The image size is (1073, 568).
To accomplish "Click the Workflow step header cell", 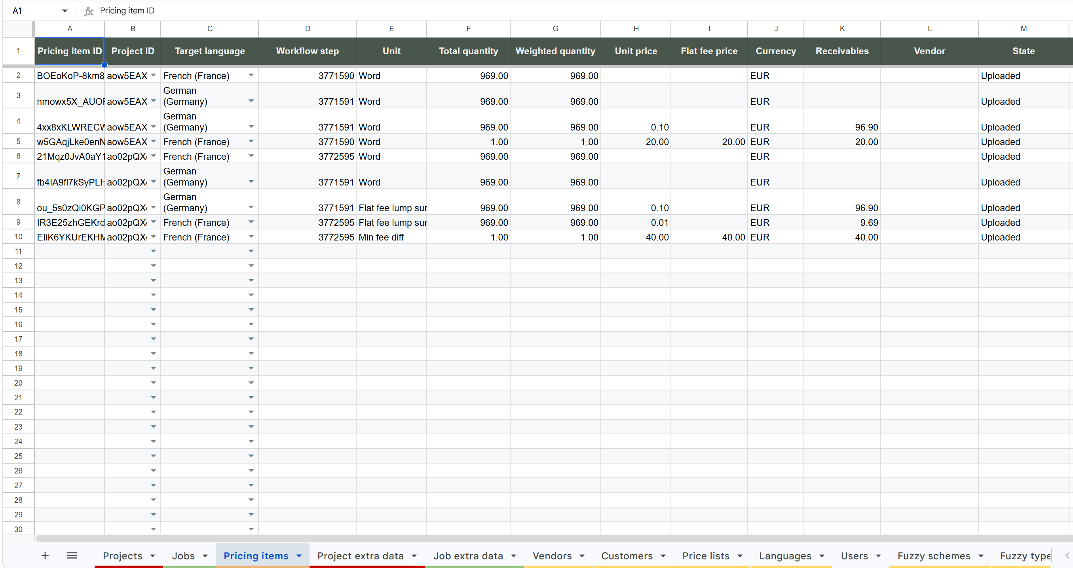I will [308, 51].
